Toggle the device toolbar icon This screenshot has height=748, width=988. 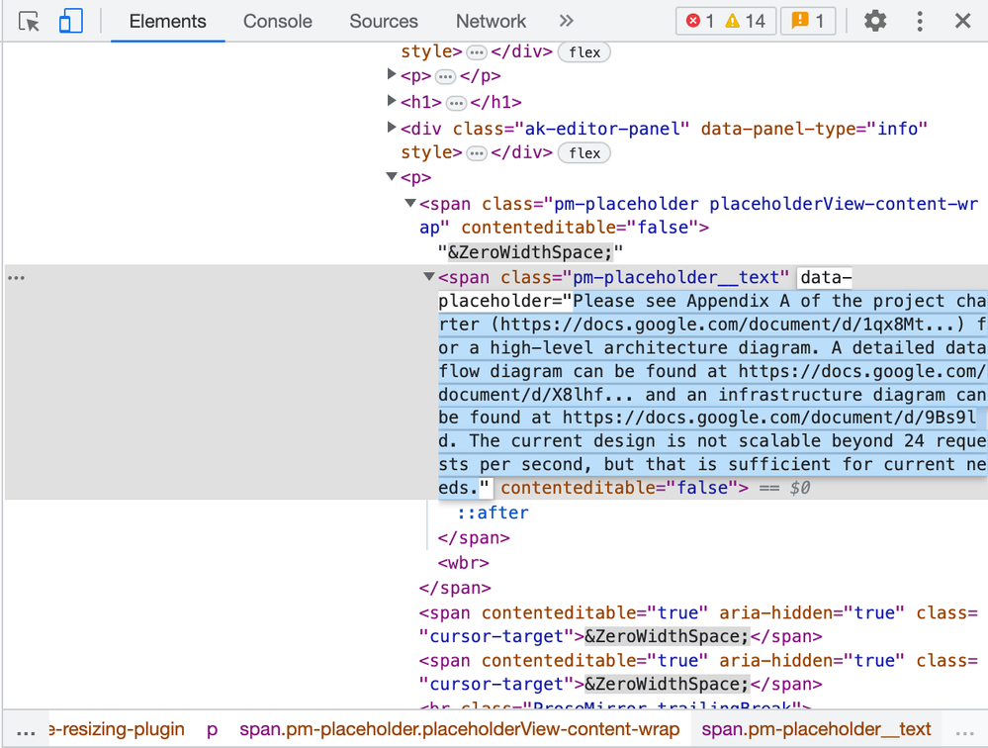pyautogui.click(x=70, y=22)
